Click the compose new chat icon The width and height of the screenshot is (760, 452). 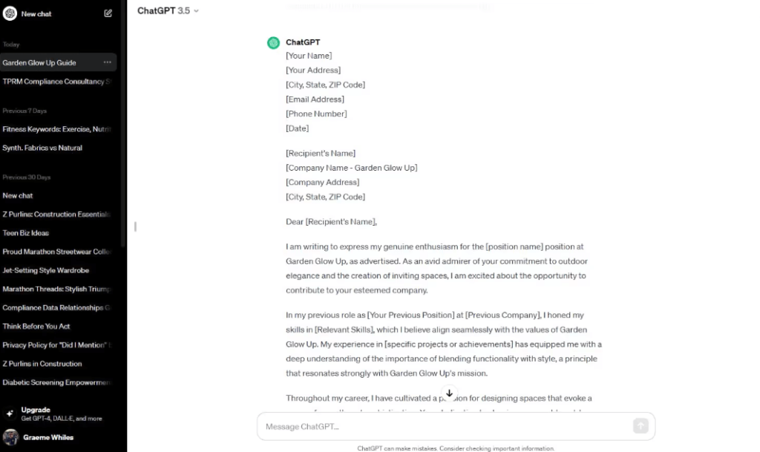pos(107,13)
